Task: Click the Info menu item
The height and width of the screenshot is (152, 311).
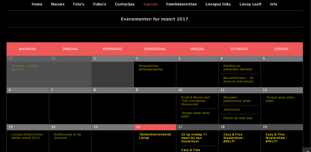Action: [274, 4]
